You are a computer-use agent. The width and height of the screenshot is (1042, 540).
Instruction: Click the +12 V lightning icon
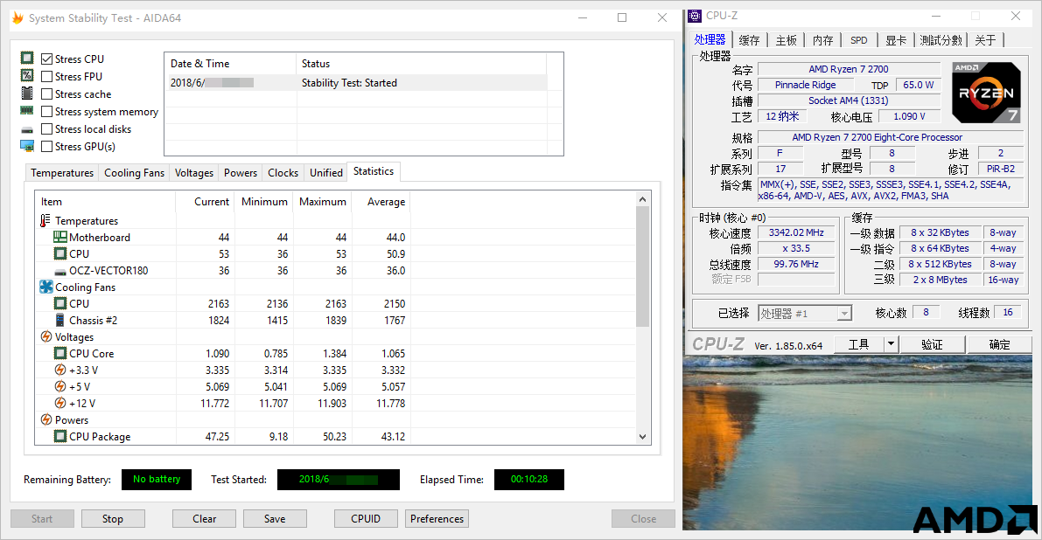click(x=59, y=403)
